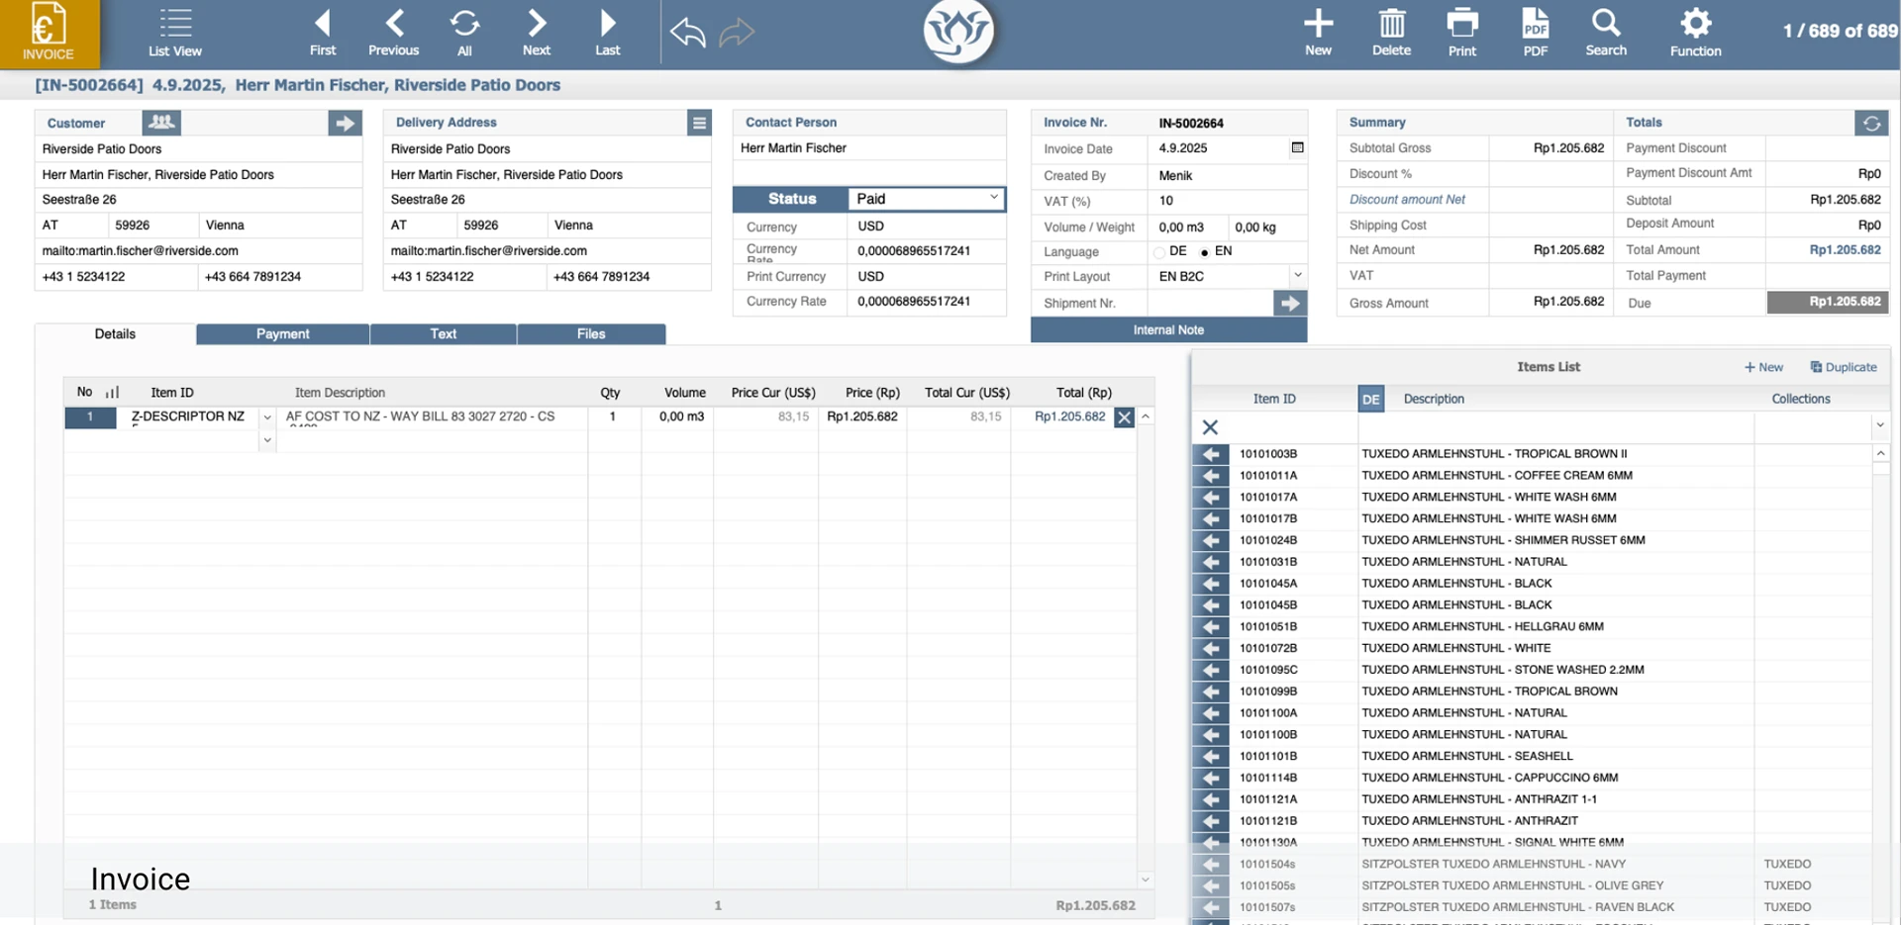Delete line item Z-DESCRIPTOR NZ
The width and height of the screenshot is (1901, 925).
click(1124, 417)
